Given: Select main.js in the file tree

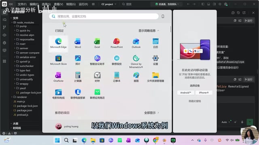Looking at the screenshot, I should (x=21, y=101).
